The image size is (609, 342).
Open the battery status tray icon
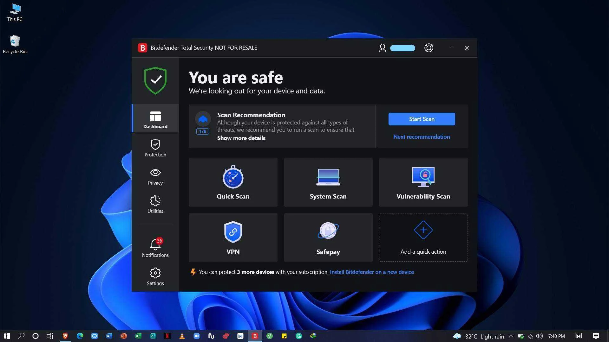[x=521, y=336]
